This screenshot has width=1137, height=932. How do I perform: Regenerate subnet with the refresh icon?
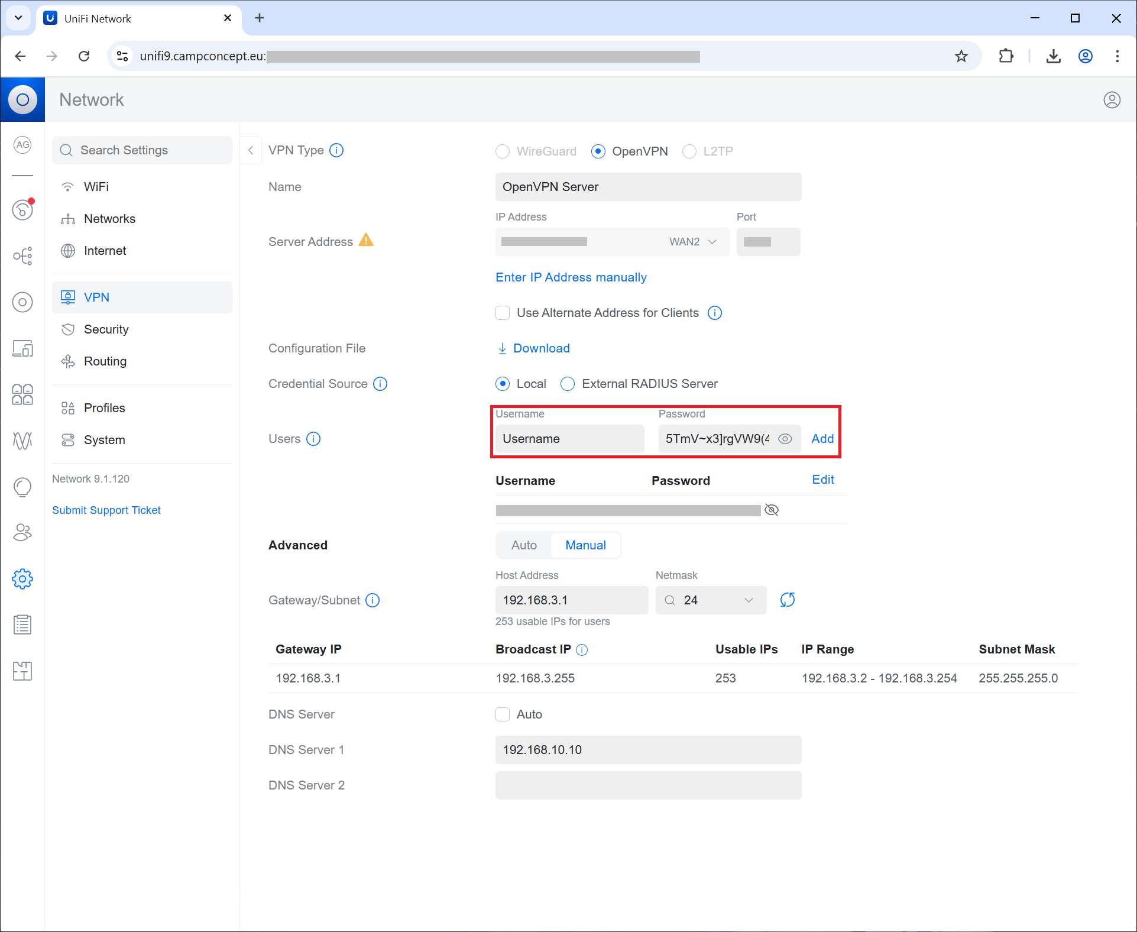click(787, 600)
